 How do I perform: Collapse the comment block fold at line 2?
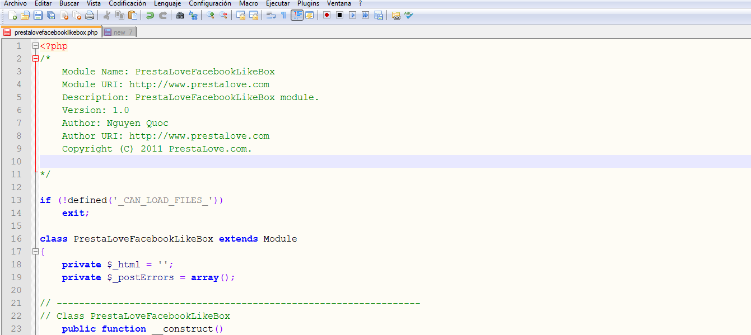click(36, 59)
